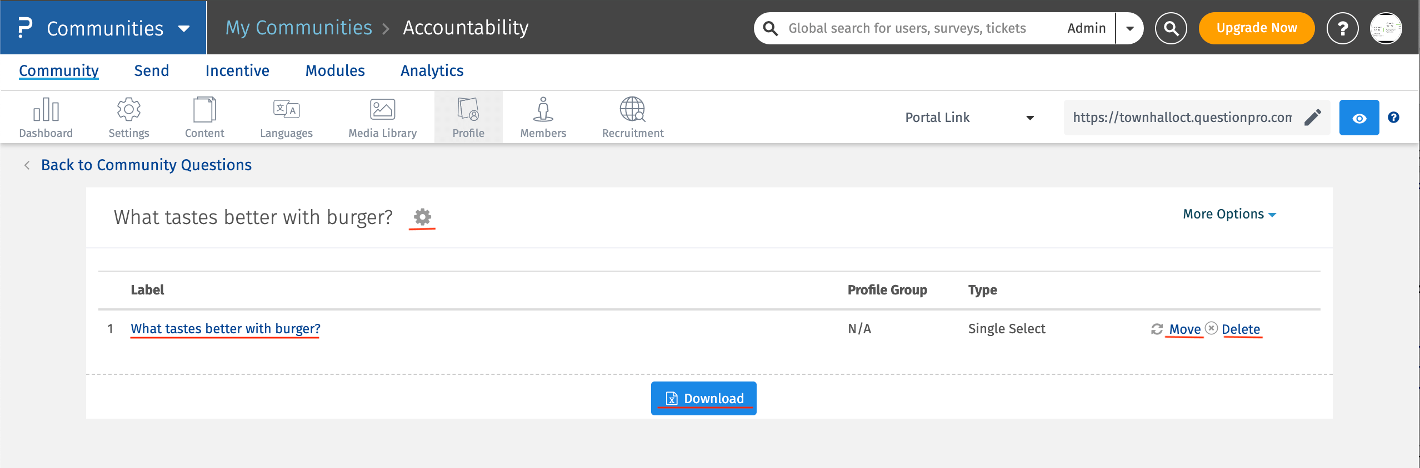Expand the More Options menu

pos(1229,214)
